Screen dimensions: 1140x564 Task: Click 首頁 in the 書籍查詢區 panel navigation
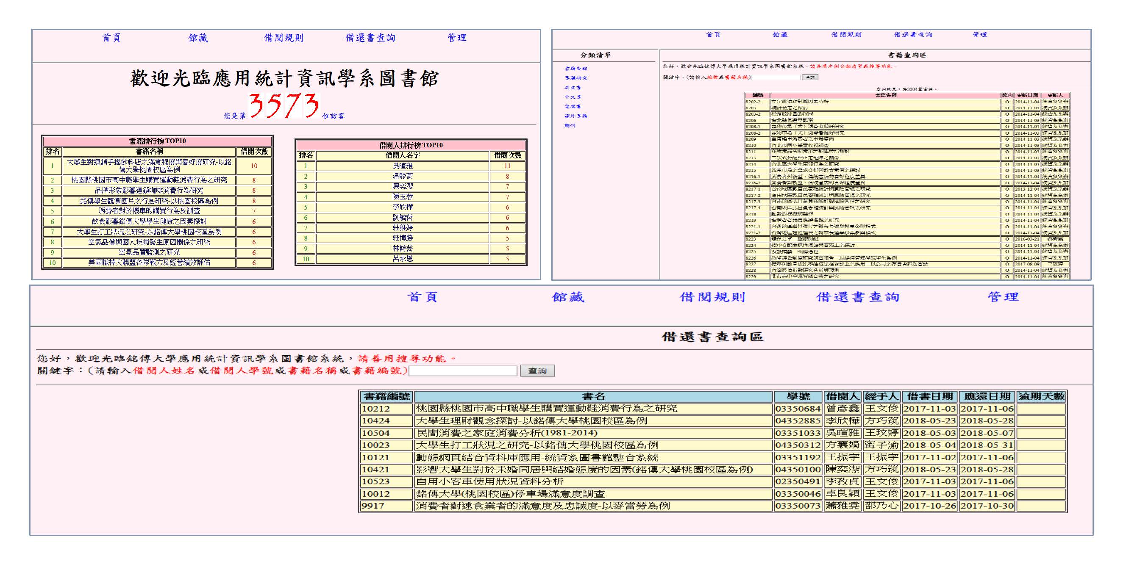(x=713, y=34)
